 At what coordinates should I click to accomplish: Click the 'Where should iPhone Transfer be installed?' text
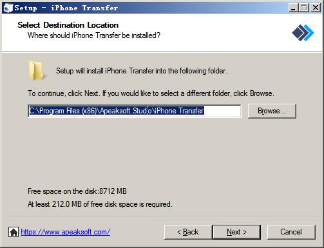click(94, 35)
